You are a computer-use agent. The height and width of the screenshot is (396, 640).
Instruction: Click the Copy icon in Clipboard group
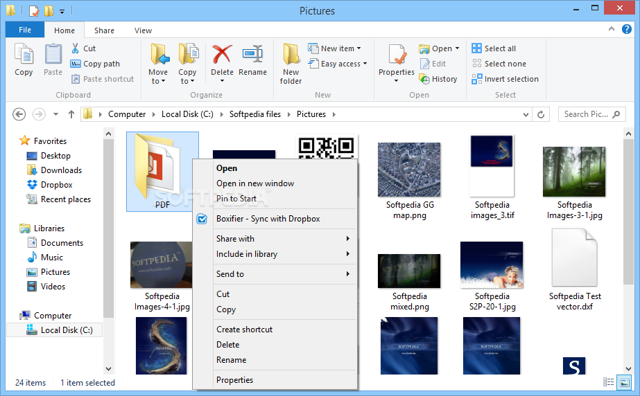[24, 54]
